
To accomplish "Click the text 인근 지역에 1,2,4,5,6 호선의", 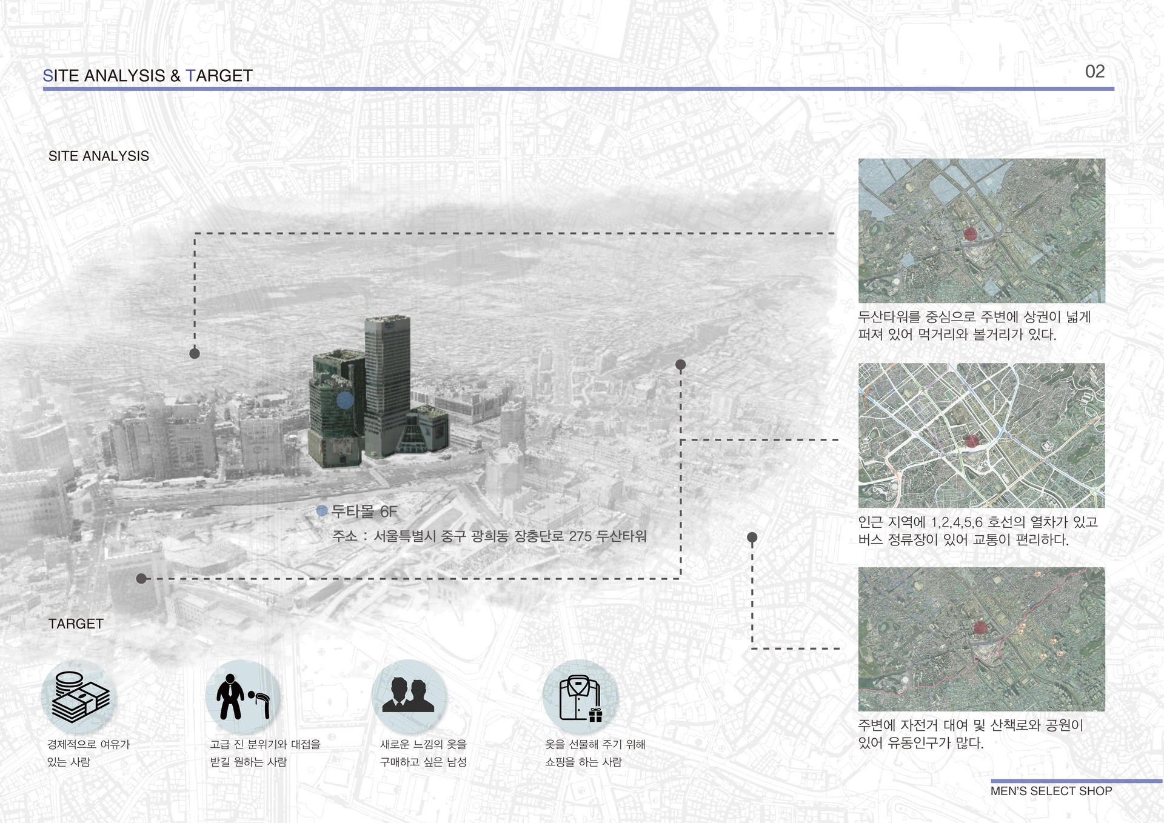I will [978, 522].
